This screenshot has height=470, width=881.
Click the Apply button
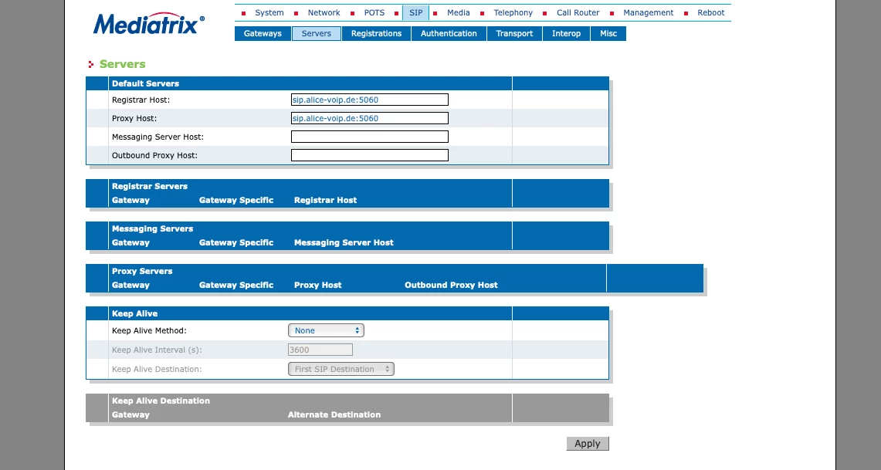(x=587, y=444)
